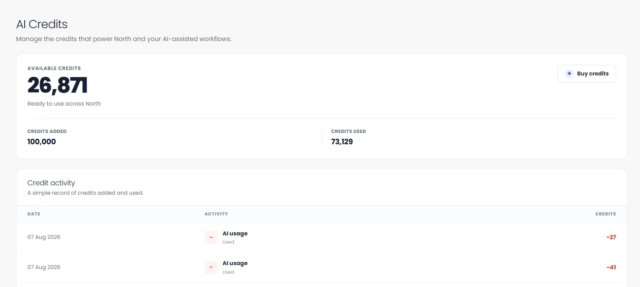Click the minus icon in the -27 row
Image resolution: width=640 pixels, height=287 pixels.
coord(211,237)
